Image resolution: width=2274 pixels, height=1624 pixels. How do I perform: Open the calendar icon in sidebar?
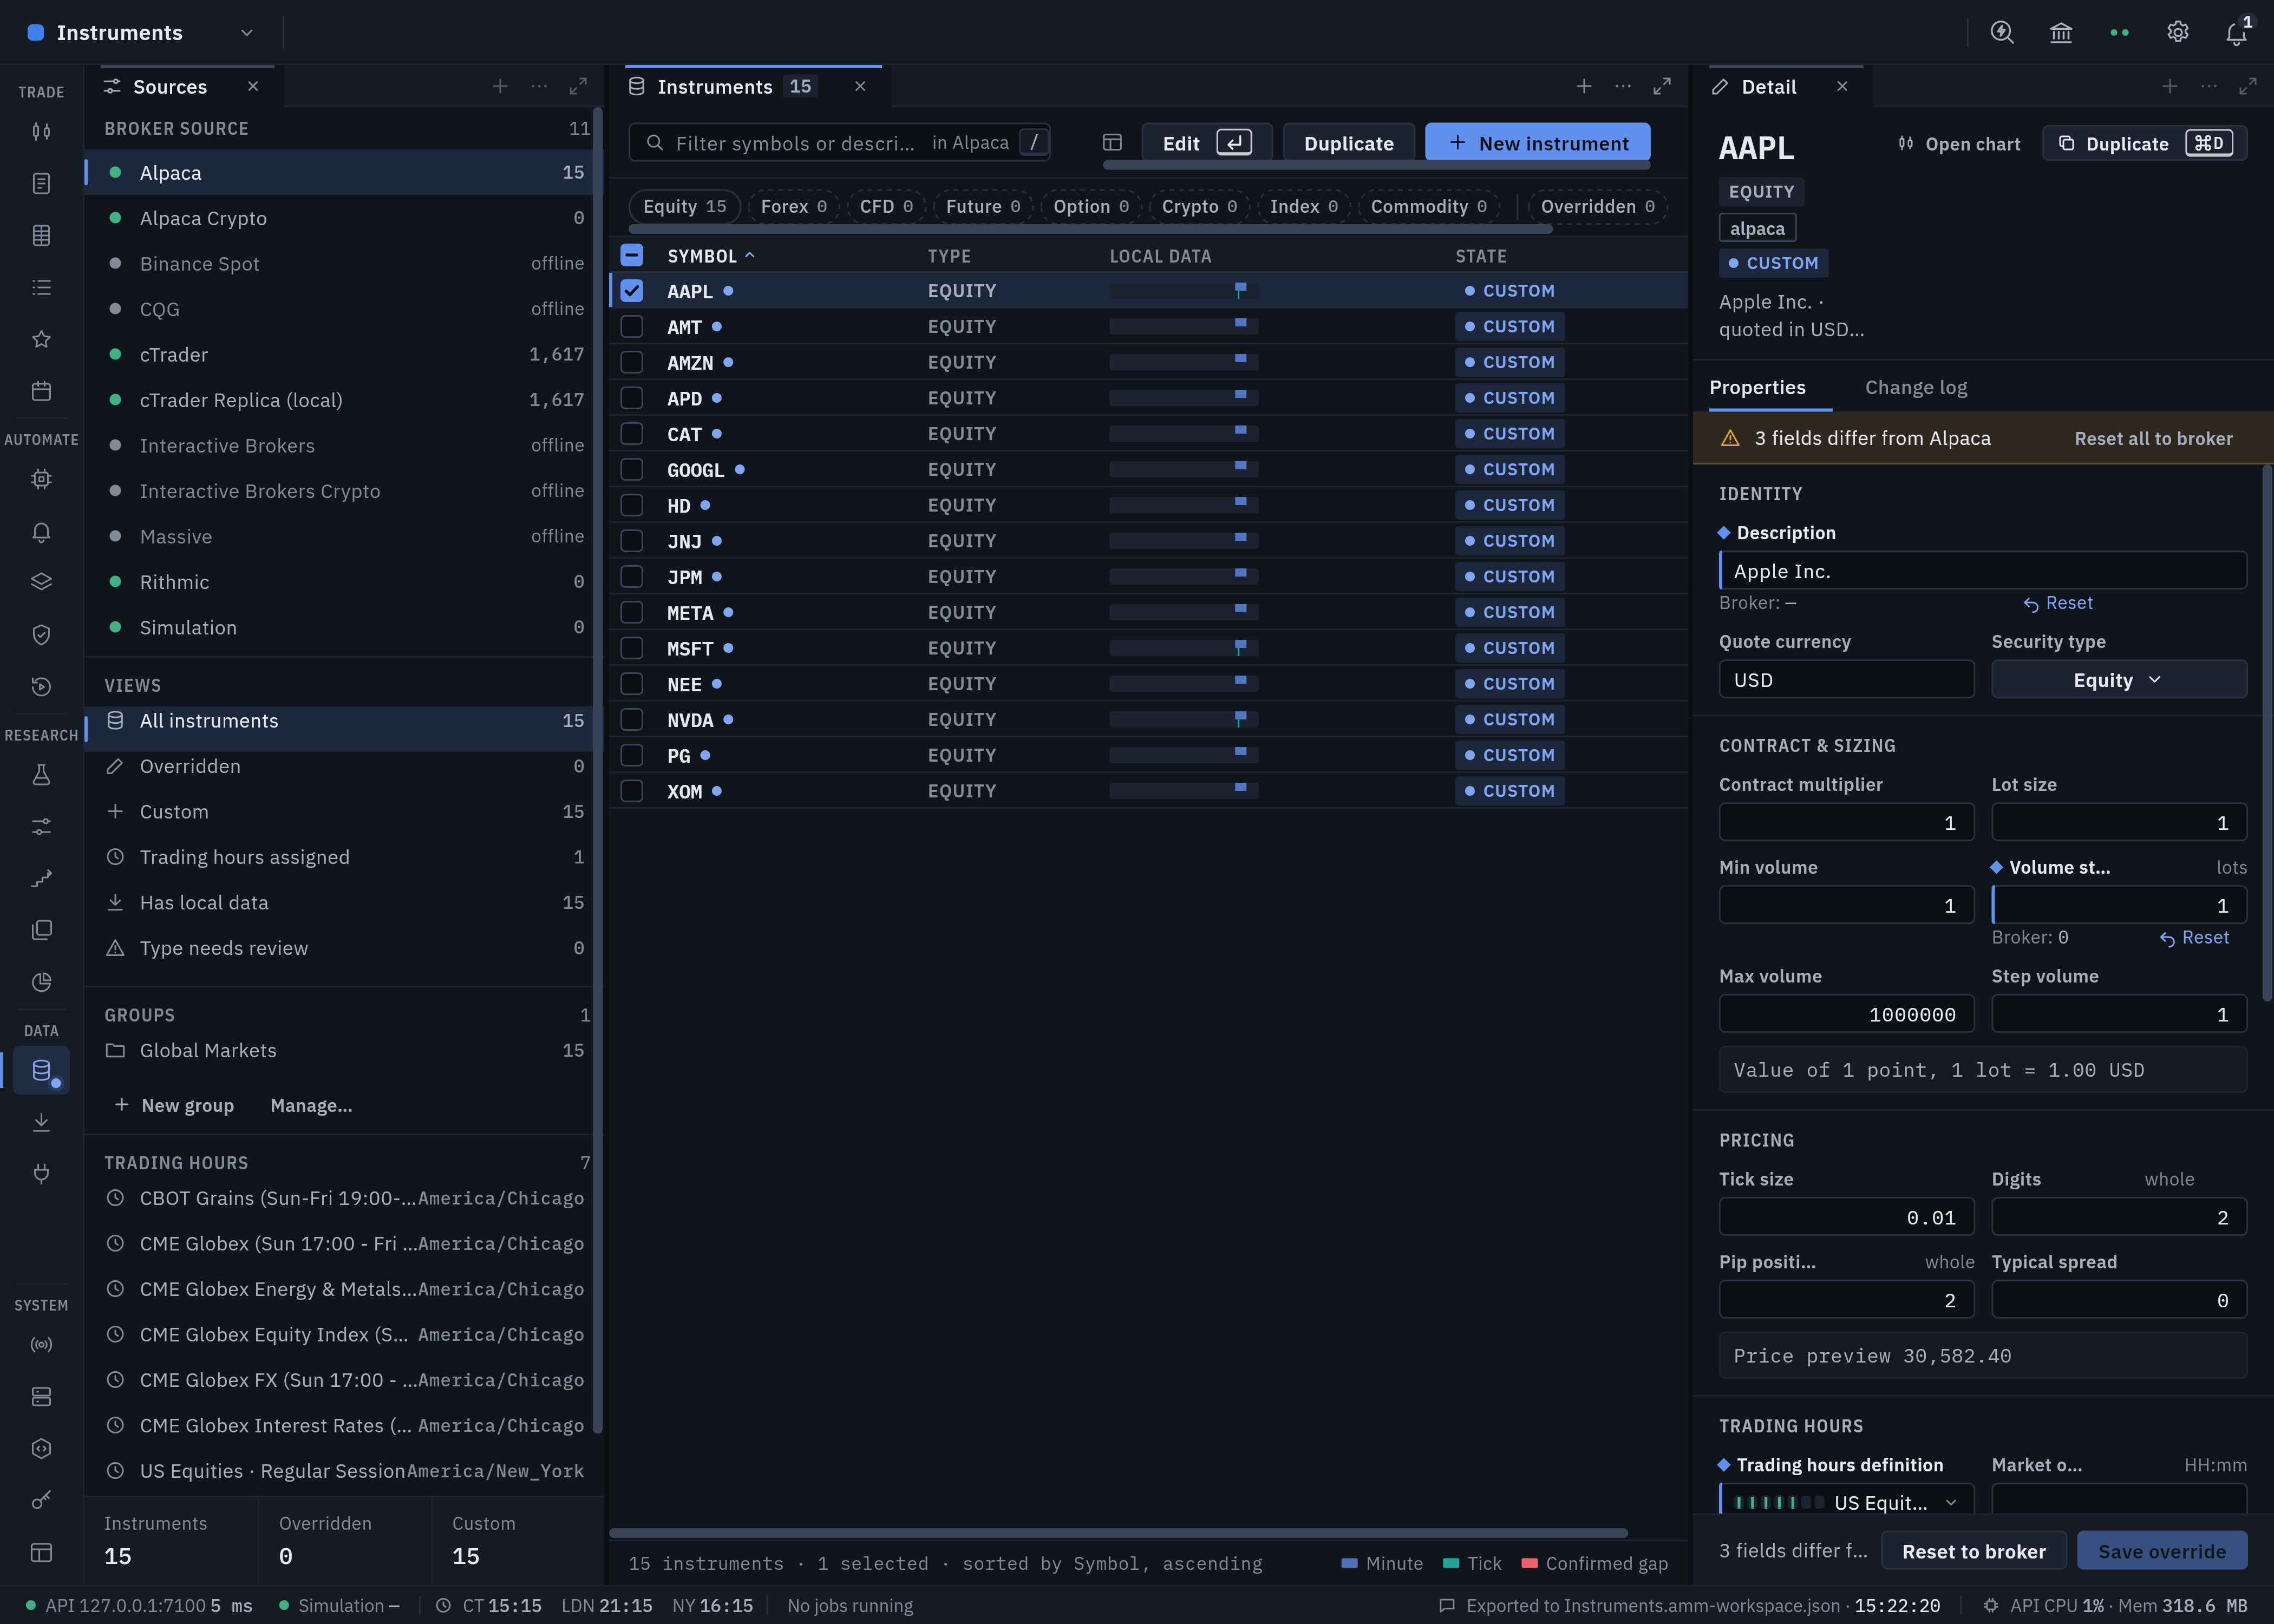[41, 391]
